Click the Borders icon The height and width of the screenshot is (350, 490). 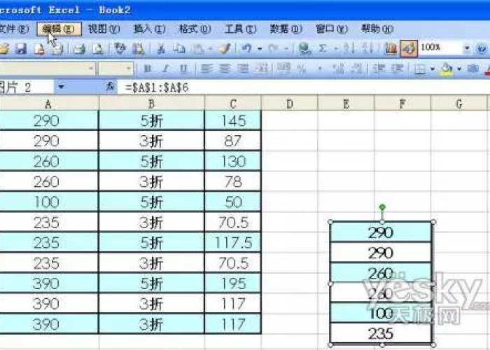coord(420,69)
